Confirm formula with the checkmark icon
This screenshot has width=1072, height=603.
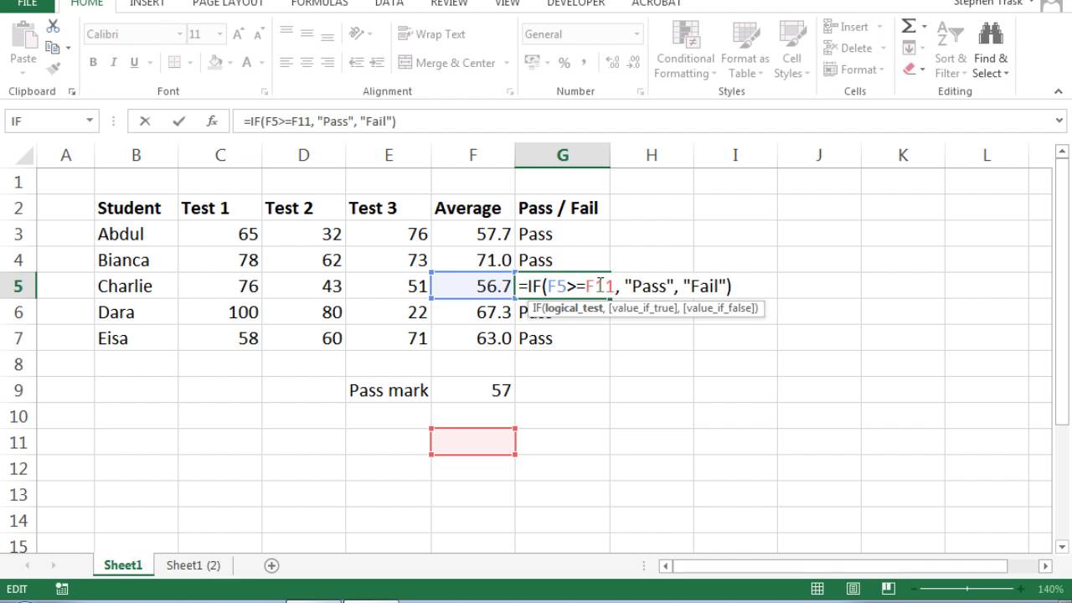coord(178,121)
